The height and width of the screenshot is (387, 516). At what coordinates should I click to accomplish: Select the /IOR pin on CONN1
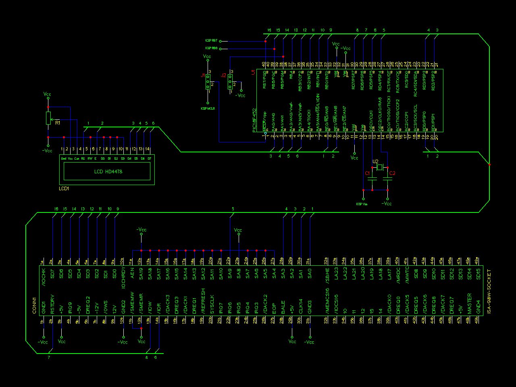159,308
